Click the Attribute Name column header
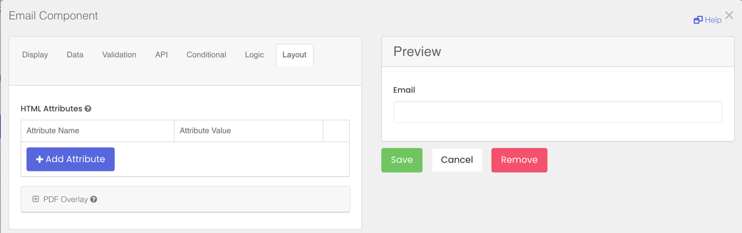 53,131
